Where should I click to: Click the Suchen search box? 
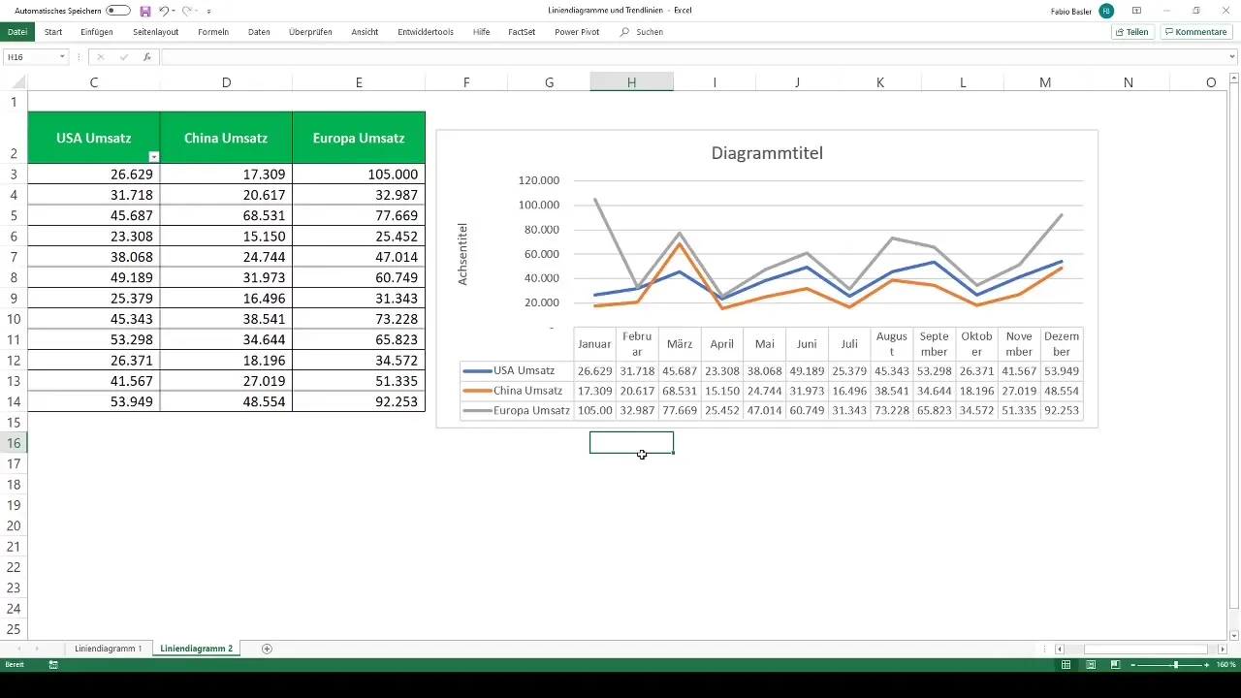click(x=642, y=32)
